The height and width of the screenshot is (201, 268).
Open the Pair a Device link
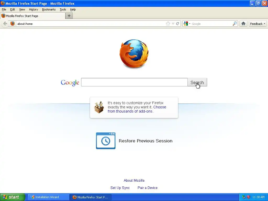[148, 188]
